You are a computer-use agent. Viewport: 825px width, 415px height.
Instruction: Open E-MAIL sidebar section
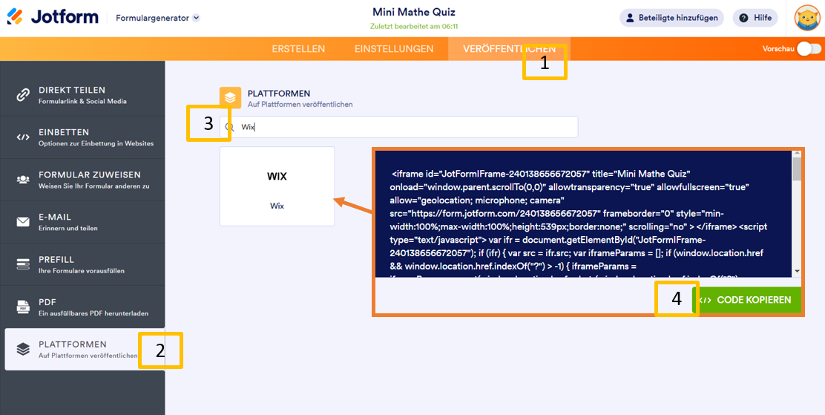[x=82, y=222]
